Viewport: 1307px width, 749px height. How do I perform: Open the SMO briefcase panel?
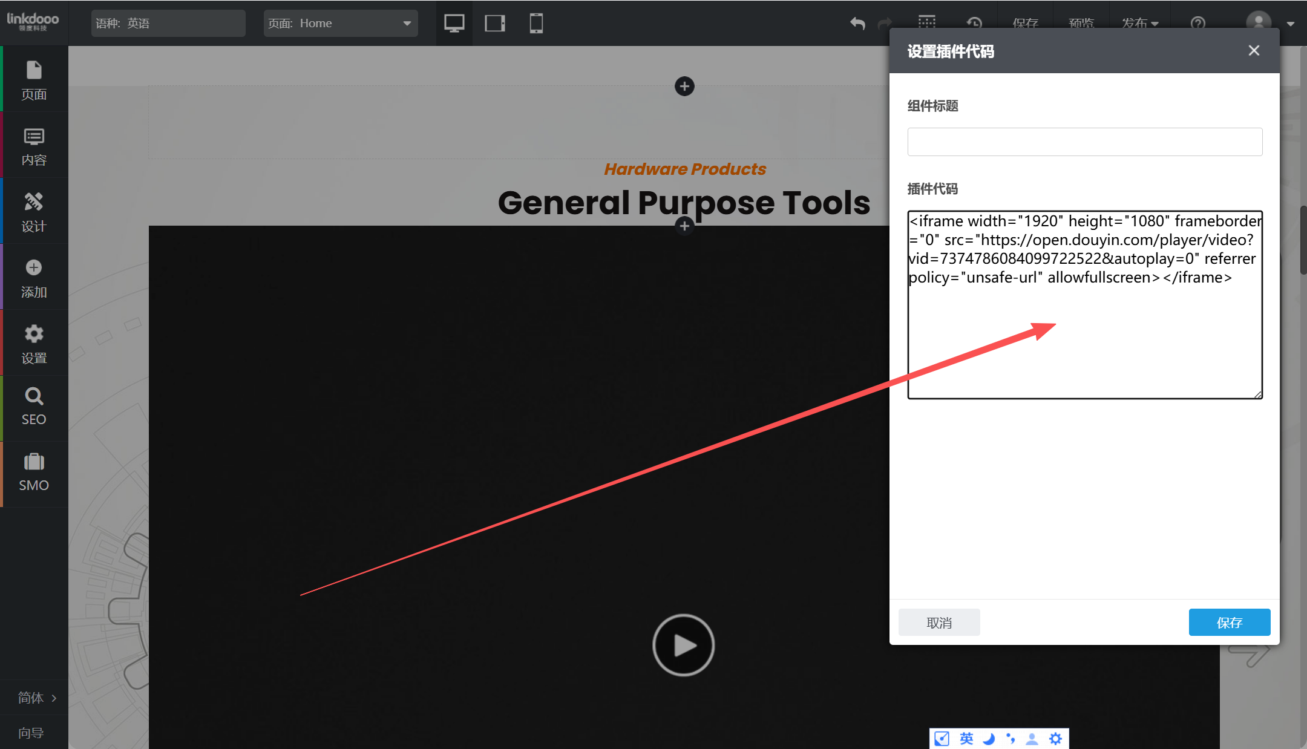[34, 473]
